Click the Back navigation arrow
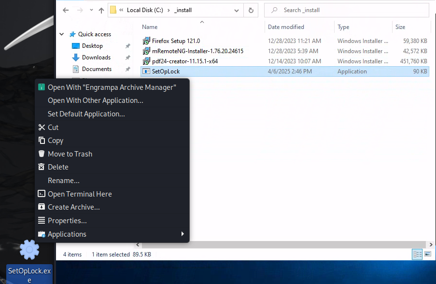This screenshot has width=436, height=284. pos(66,10)
